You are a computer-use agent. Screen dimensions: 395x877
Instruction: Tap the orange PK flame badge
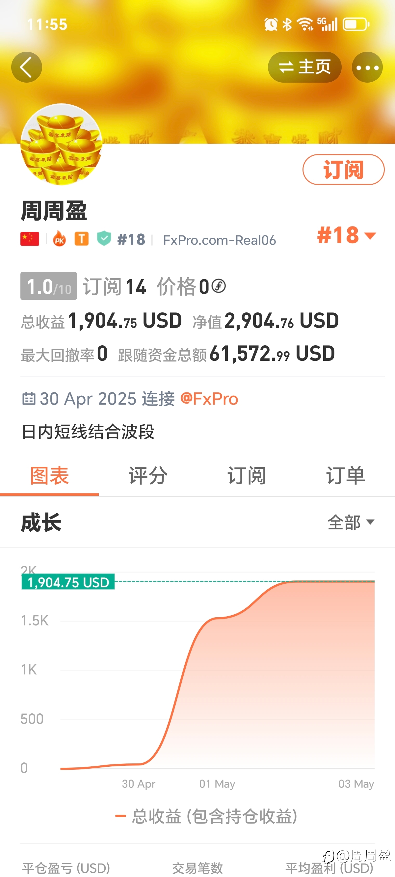(59, 239)
